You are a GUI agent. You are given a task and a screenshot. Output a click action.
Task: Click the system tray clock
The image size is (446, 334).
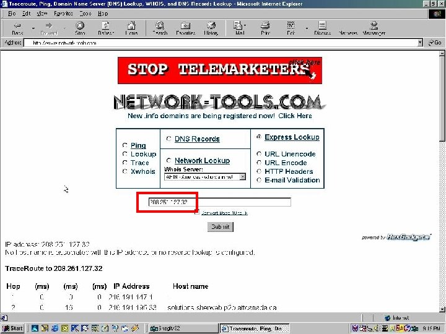coord(432,328)
